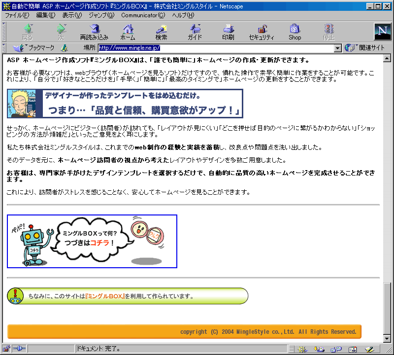Open the Inbox mail component icon
The image size is (394, 355).
pyautogui.click(x=319, y=349)
